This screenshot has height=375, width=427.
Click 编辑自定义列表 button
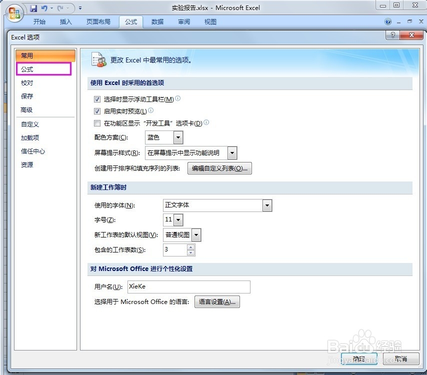coord(219,168)
